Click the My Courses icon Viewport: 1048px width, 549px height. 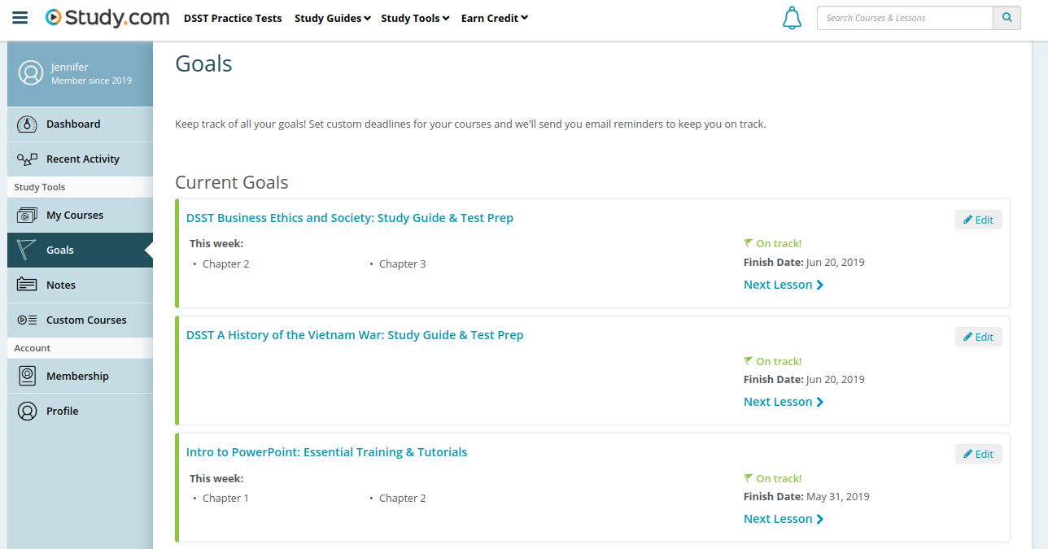pos(27,216)
